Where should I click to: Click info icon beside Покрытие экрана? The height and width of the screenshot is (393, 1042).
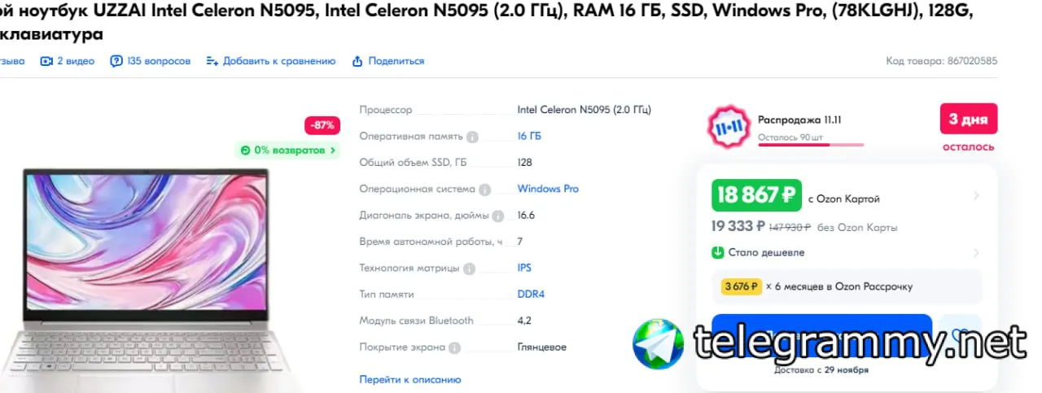point(454,347)
